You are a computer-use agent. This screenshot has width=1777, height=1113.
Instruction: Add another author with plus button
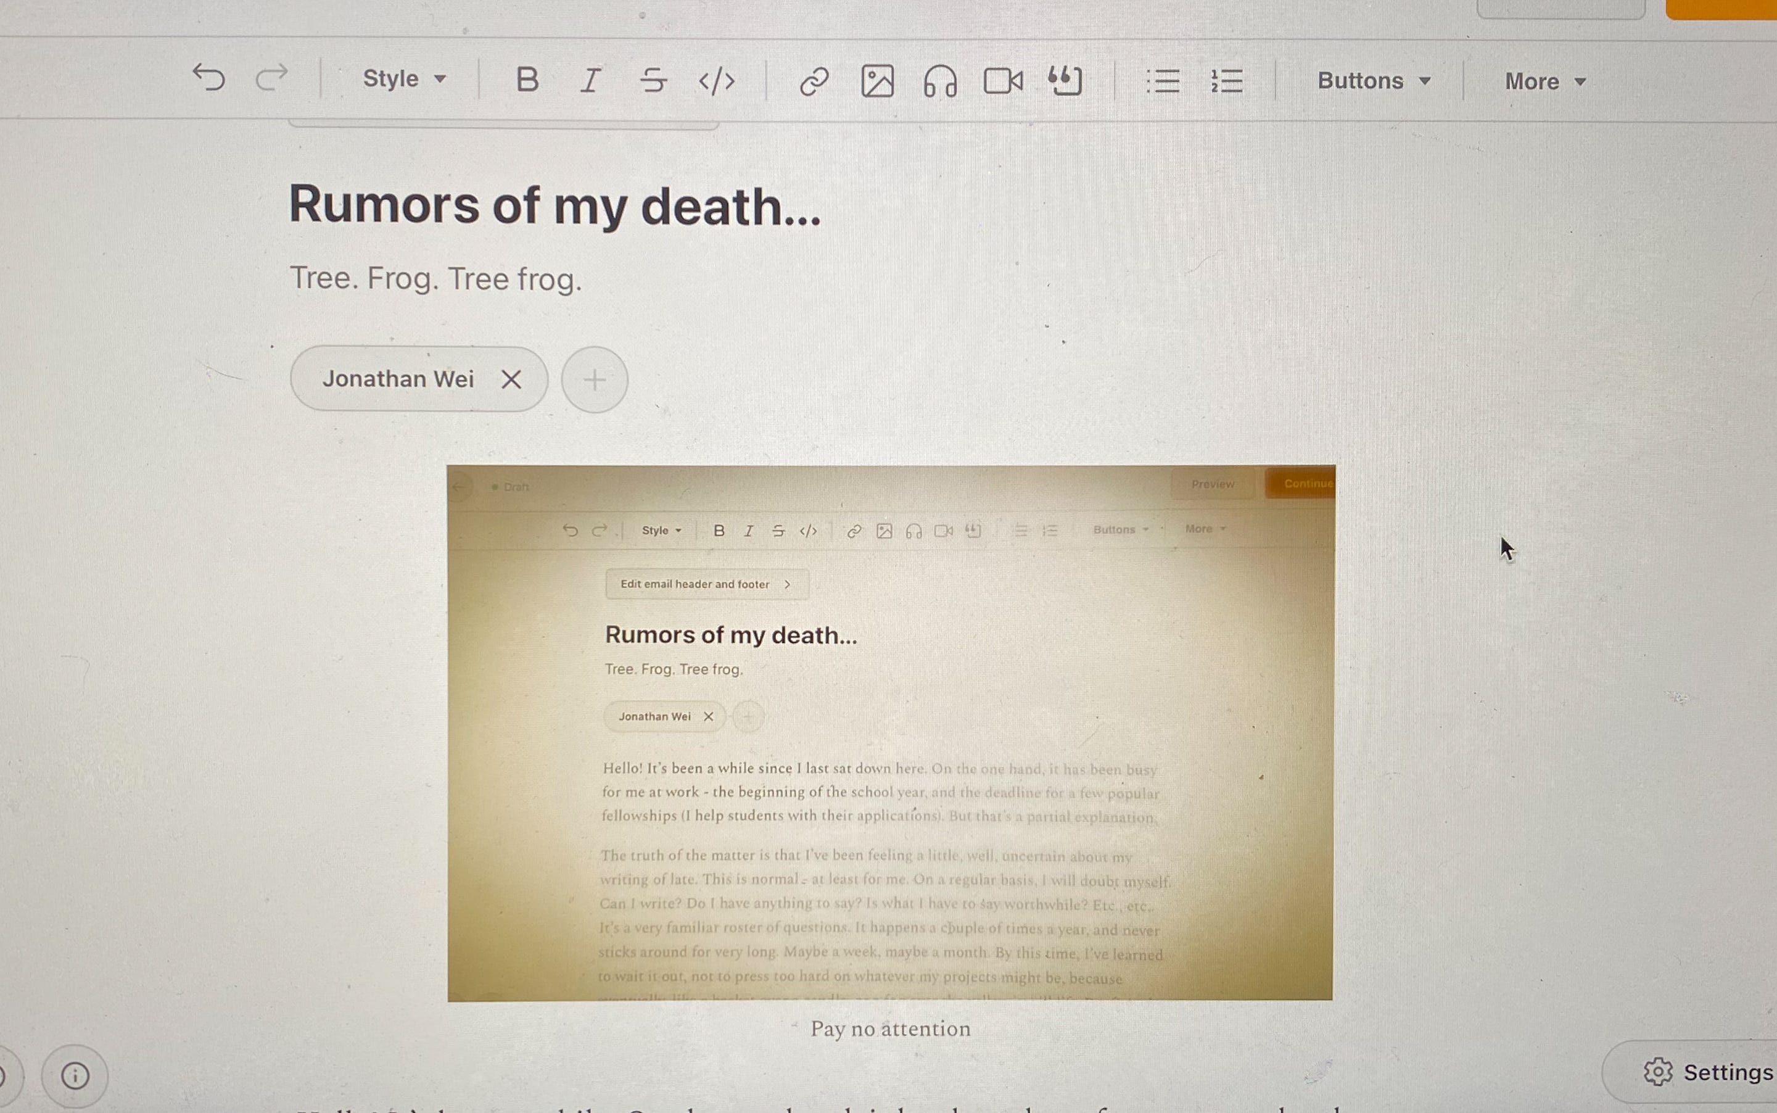[x=595, y=380]
